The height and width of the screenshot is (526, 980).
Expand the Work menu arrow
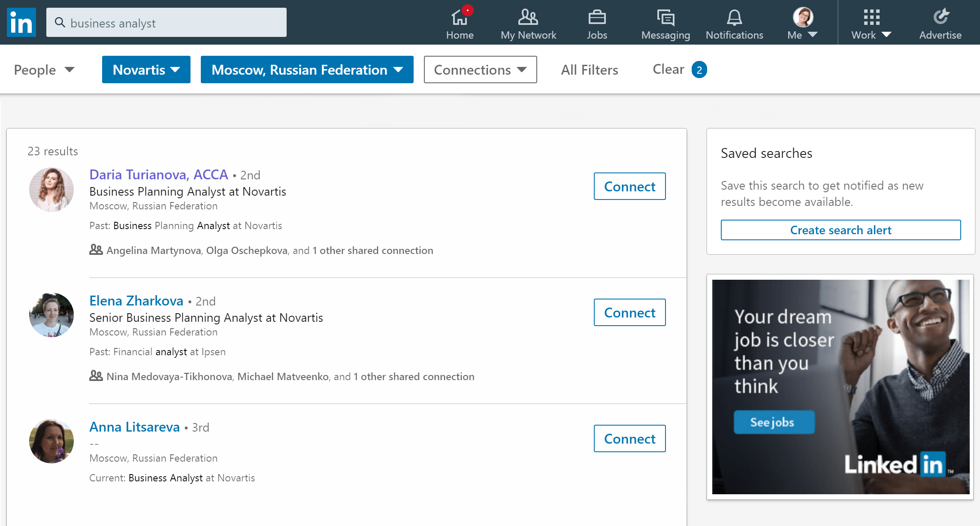886,35
